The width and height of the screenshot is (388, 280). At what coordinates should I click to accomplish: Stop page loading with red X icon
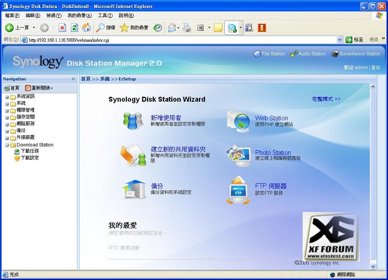tap(62, 28)
